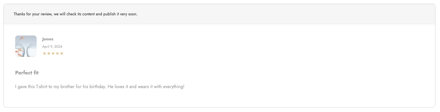
Task: Click the reviewer name James
Action: (48, 39)
